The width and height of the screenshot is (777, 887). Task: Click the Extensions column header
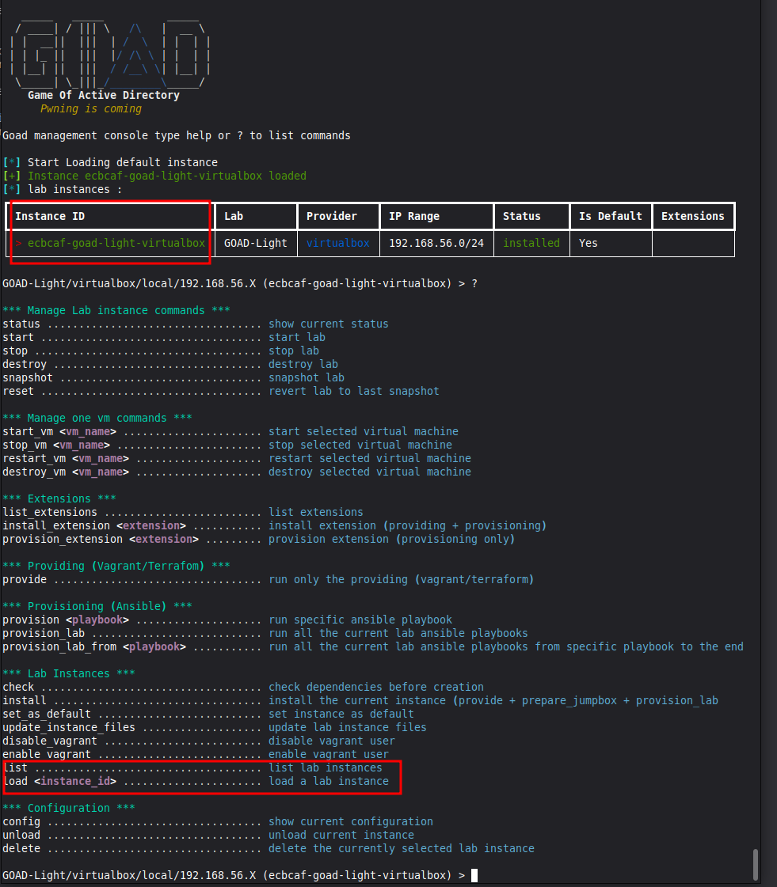[x=692, y=216]
